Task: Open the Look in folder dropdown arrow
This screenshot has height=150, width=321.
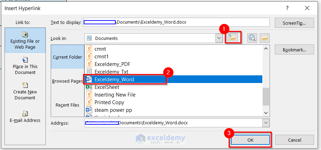Action: click(x=219, y=38)
